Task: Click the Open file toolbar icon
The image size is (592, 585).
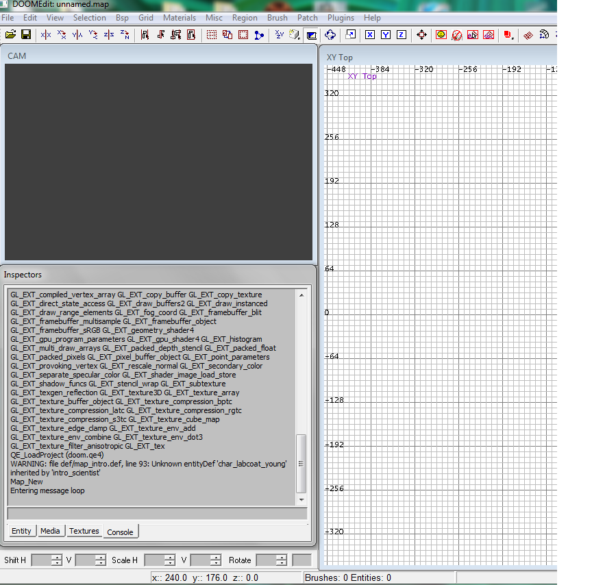Action: coord(10,34)
